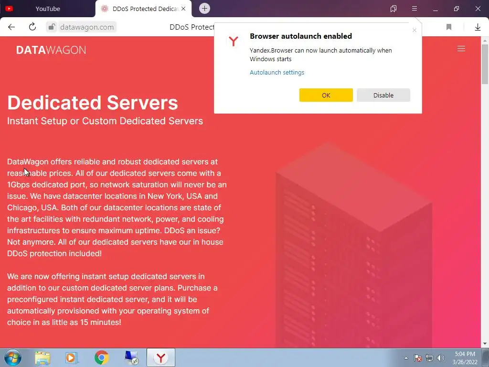Launch Windows Media Player from taskbar

point(72,358)
